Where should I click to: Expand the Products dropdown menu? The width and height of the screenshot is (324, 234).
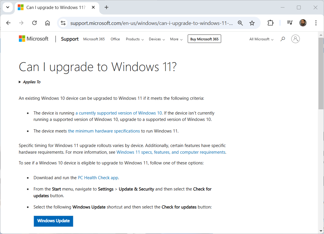pyautogui.click(x=135, y=39)
